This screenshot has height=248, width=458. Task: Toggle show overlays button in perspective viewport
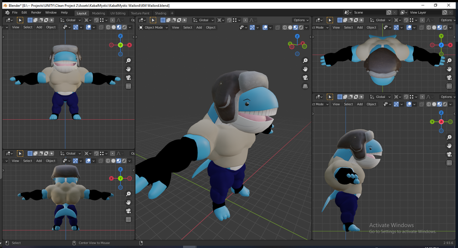pyautogui.click(x=265, y=27)
